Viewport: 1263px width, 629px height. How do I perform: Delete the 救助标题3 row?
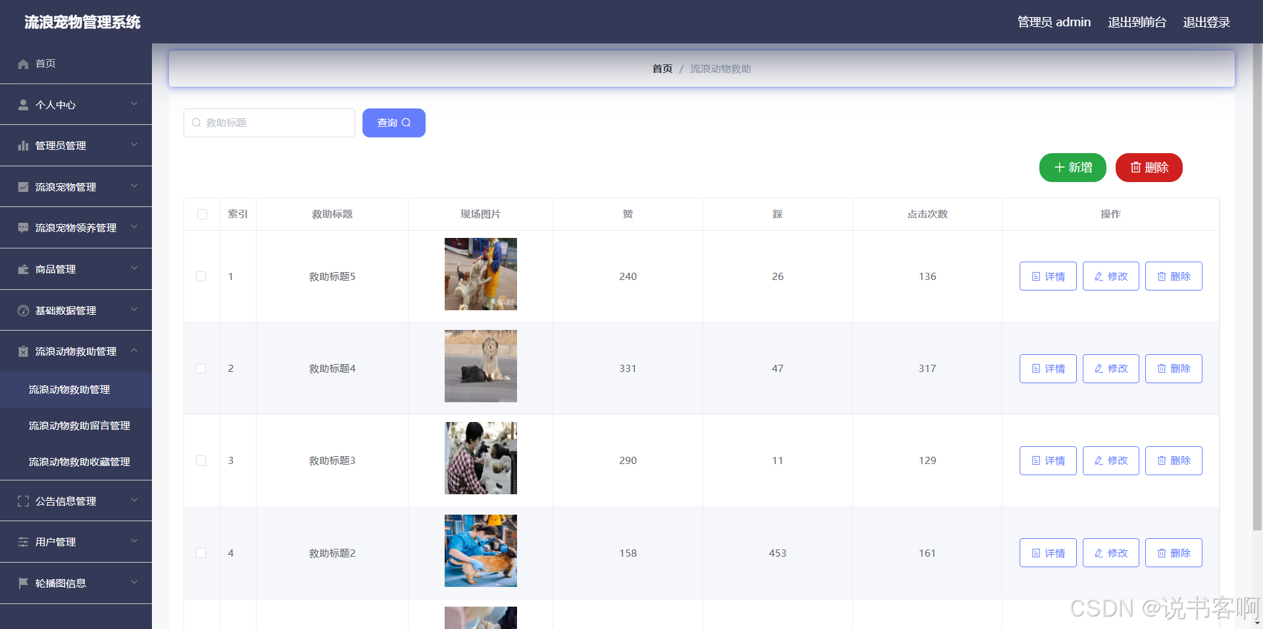click(x=1174, y=461)
